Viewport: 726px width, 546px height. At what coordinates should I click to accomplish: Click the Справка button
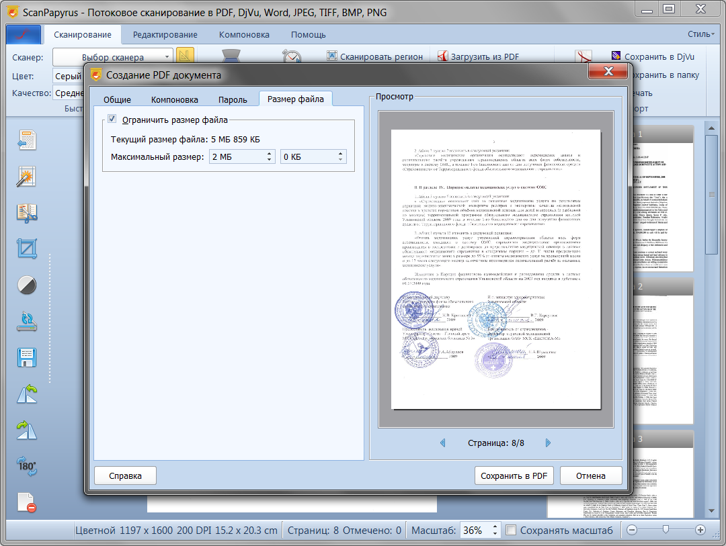[126, 475]
